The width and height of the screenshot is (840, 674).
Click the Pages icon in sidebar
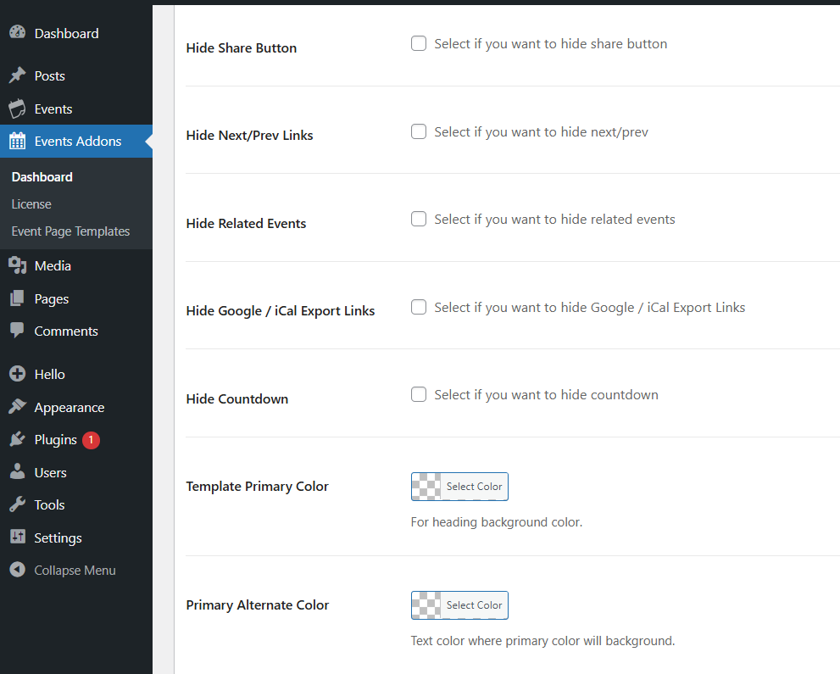click(17, 298)
